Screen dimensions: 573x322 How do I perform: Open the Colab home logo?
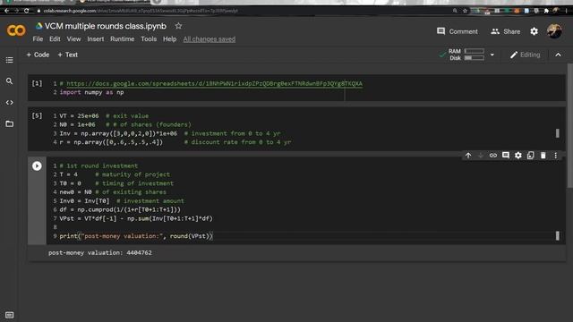click(x=16, y=30)
